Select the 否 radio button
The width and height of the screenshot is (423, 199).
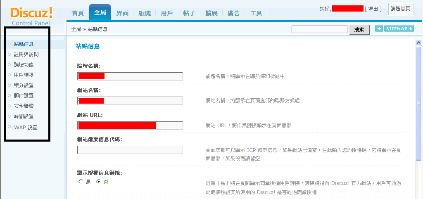click(98, 182)
